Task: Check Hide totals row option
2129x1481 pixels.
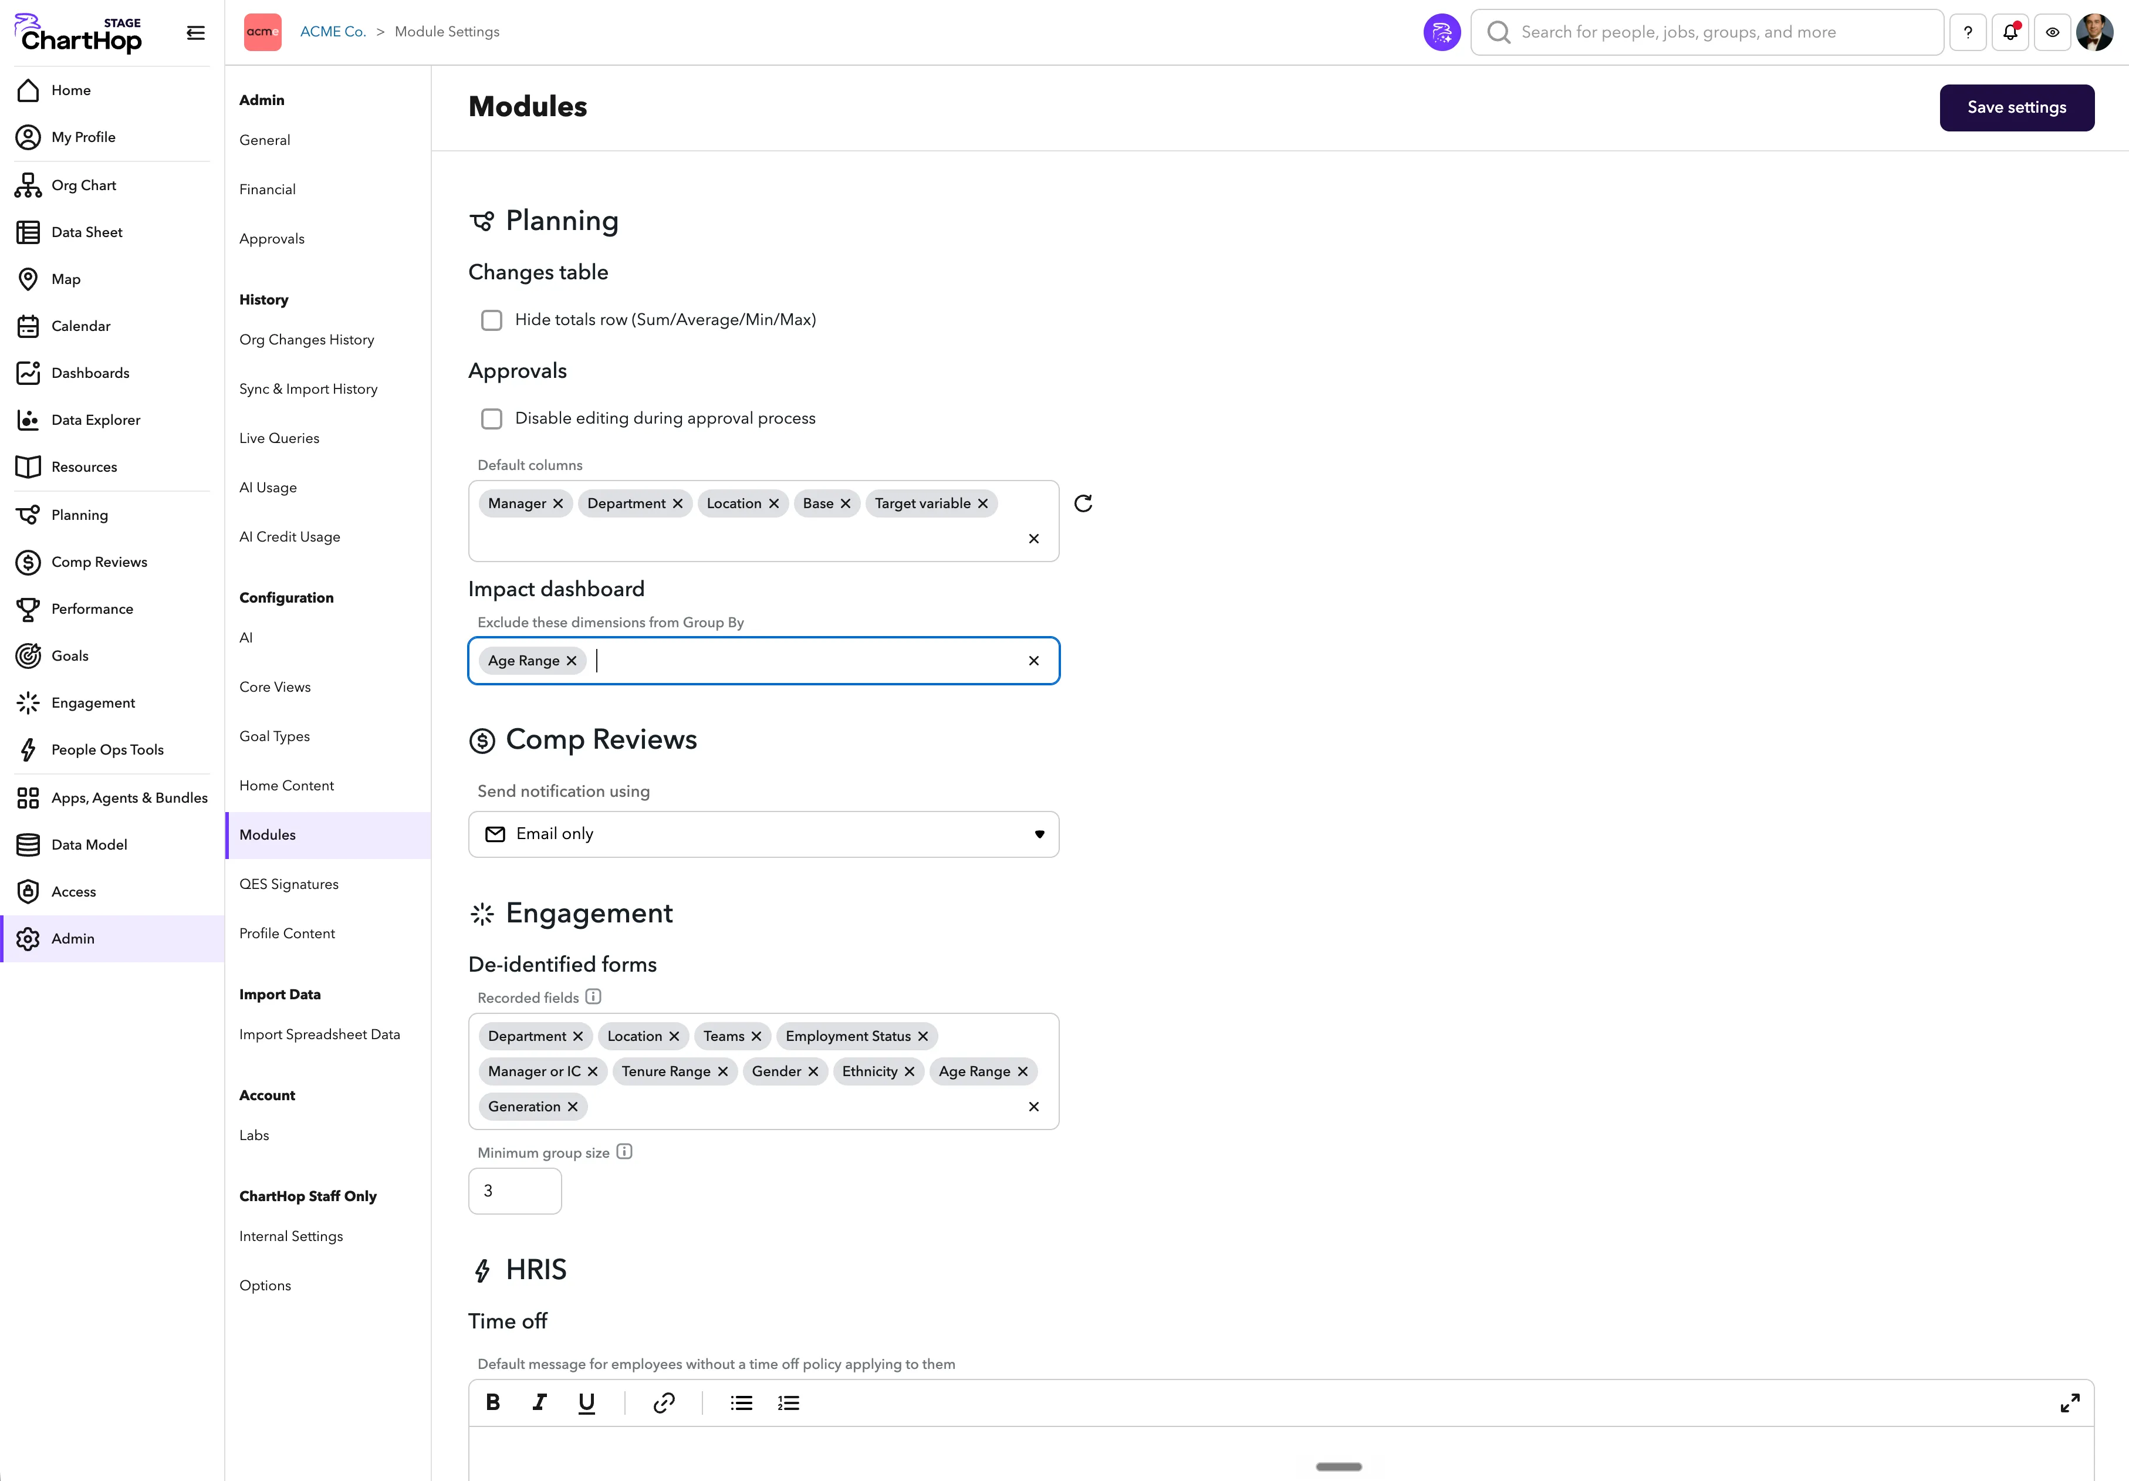Action: tap(491, 320)
